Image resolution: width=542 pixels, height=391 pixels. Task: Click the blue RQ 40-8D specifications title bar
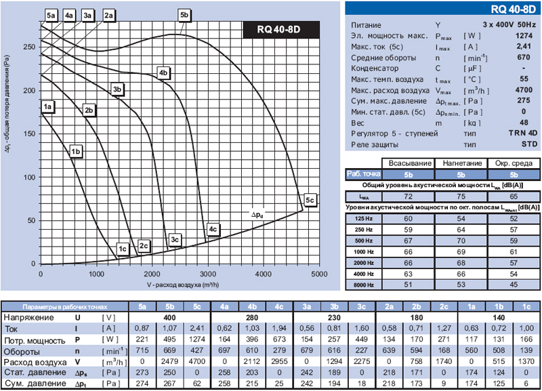(442, 9)
